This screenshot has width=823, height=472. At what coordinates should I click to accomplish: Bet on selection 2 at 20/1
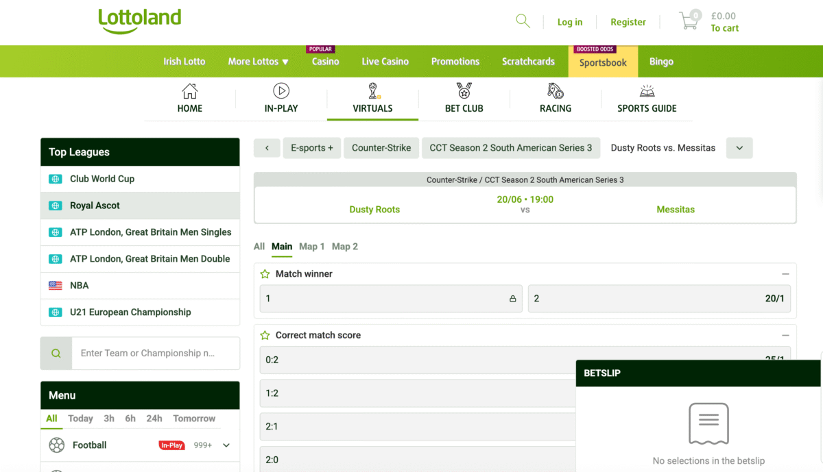659,299
